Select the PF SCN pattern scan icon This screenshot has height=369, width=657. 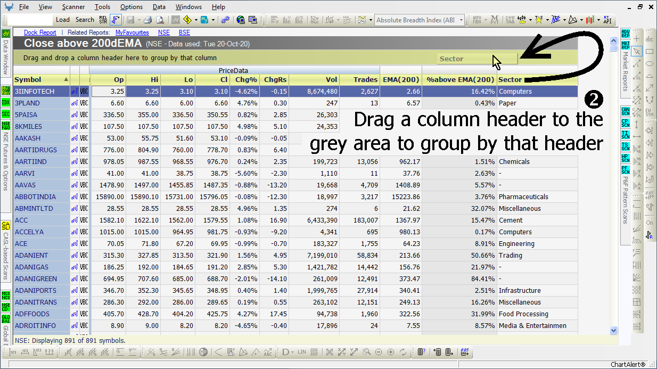click(626, 170)
